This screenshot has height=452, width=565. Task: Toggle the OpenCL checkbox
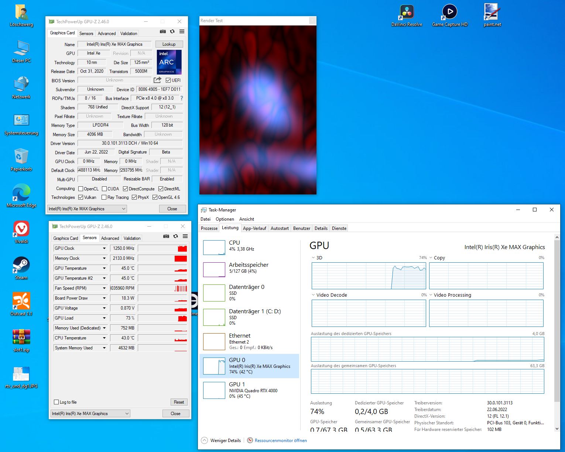81,189
